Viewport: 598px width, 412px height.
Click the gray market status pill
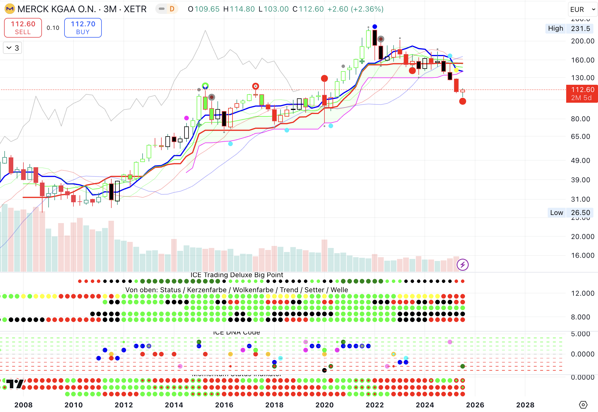pyautogui.click(x=162, y=9)
